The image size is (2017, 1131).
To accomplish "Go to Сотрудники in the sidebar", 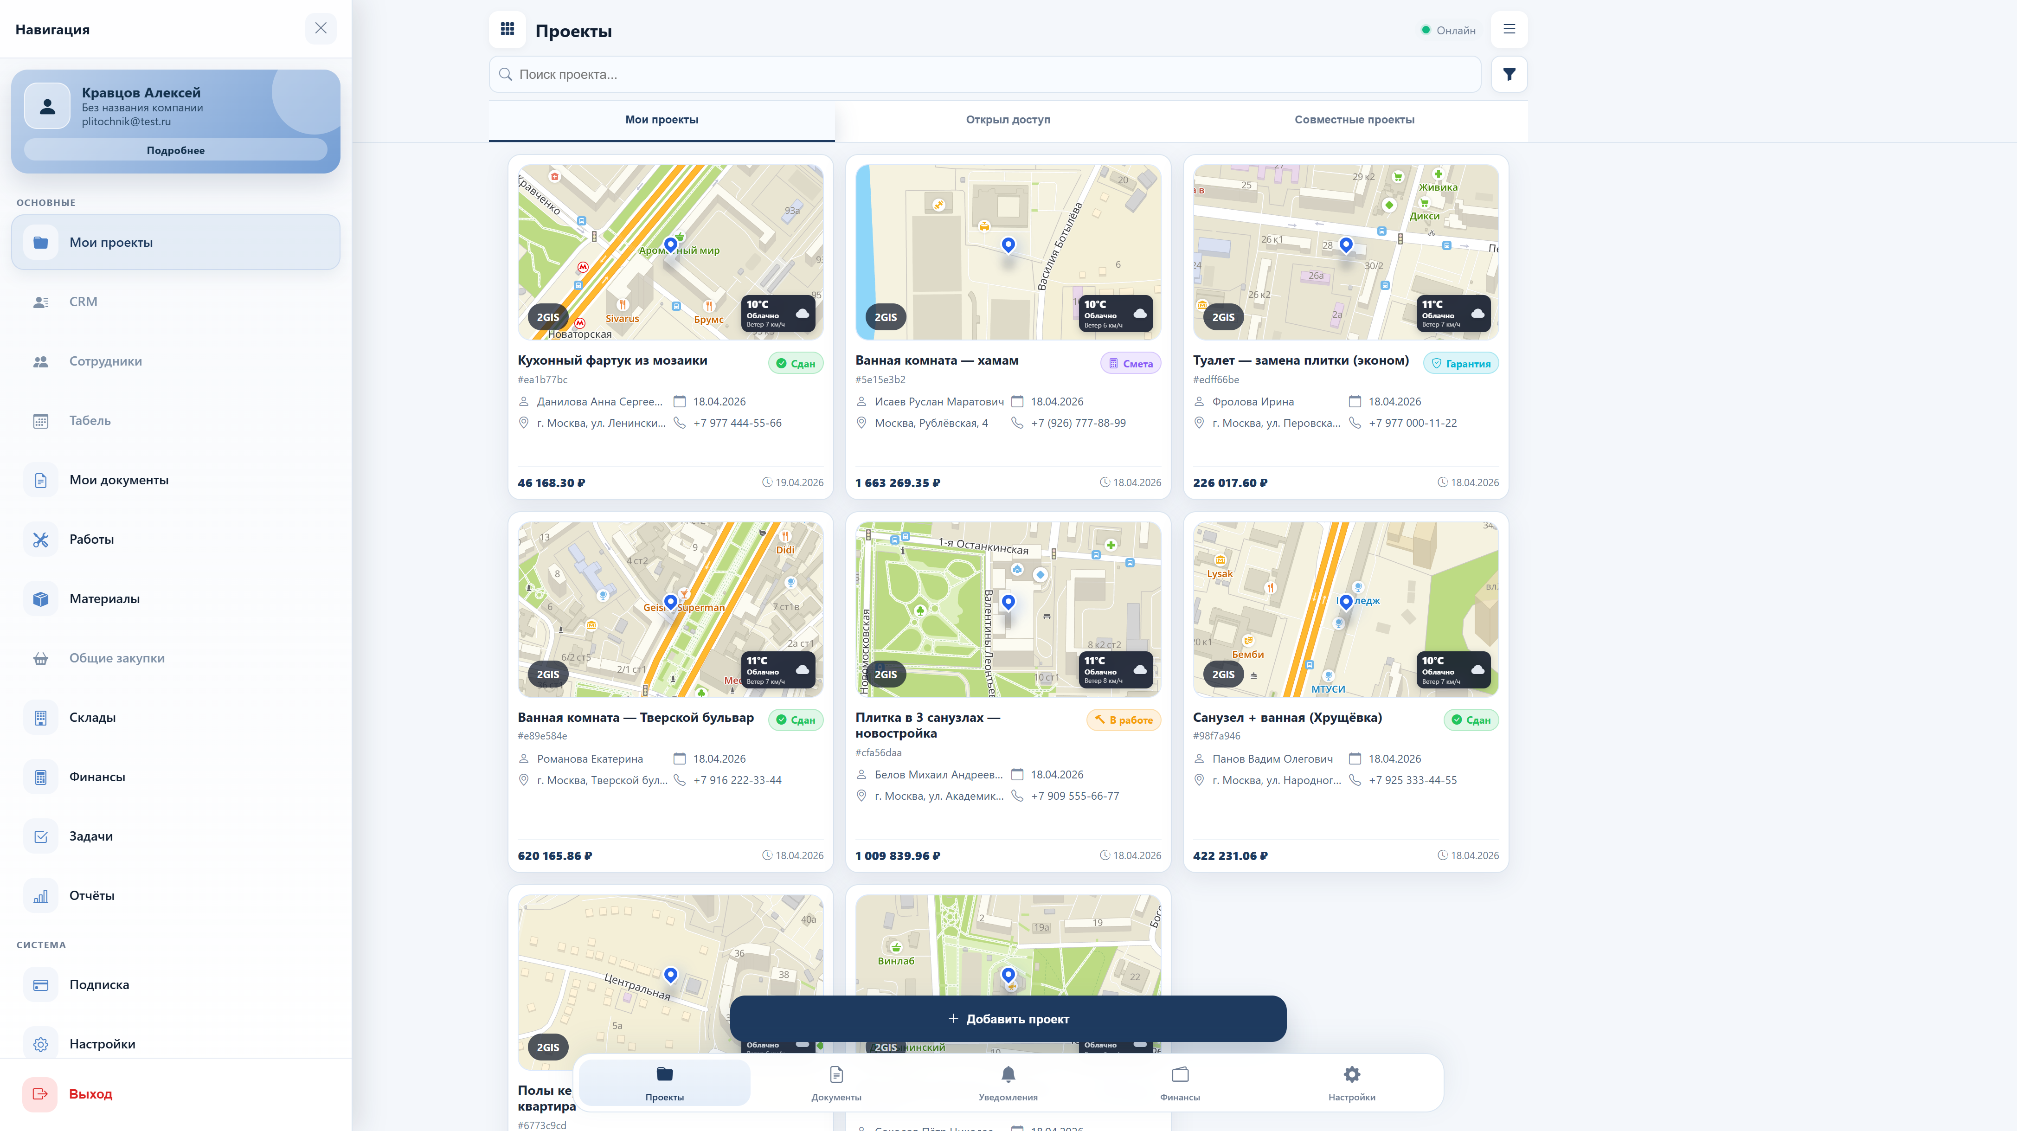I will click(105, 361).
